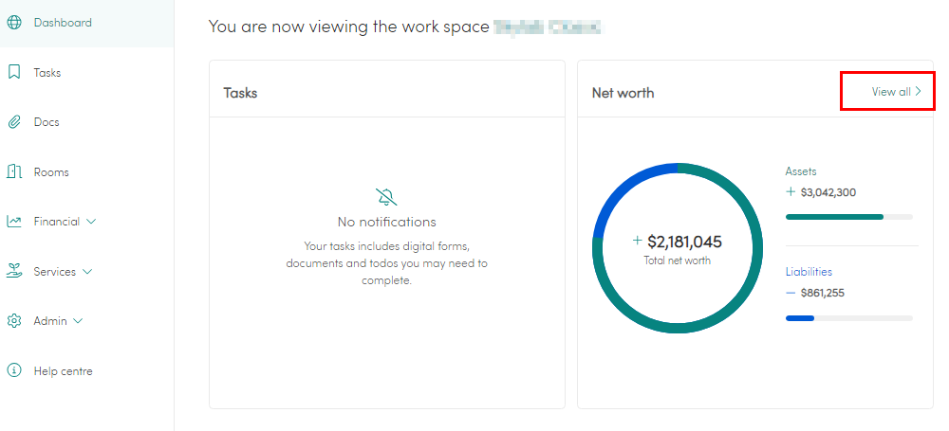Click the Assets green progress bar
This screenshot has width=949, height=431.
click(x=848, y=216)
